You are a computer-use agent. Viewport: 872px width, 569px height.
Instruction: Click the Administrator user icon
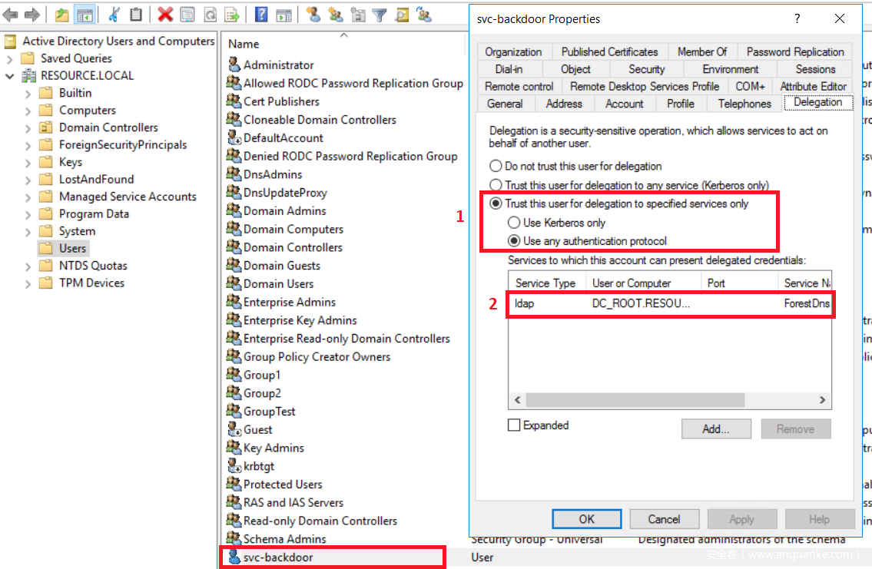coord(234,65)
